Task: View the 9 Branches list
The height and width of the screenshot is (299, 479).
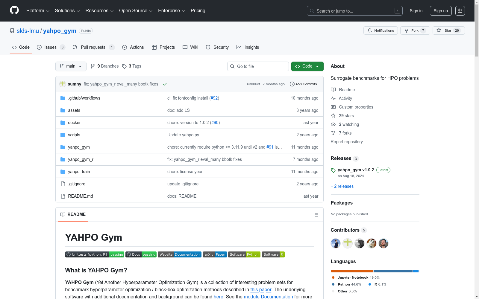Action: pyautogui.click(x=105, y=66)
